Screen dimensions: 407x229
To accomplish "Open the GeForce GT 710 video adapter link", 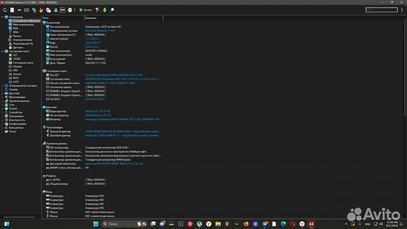I will tap(98, 111).
